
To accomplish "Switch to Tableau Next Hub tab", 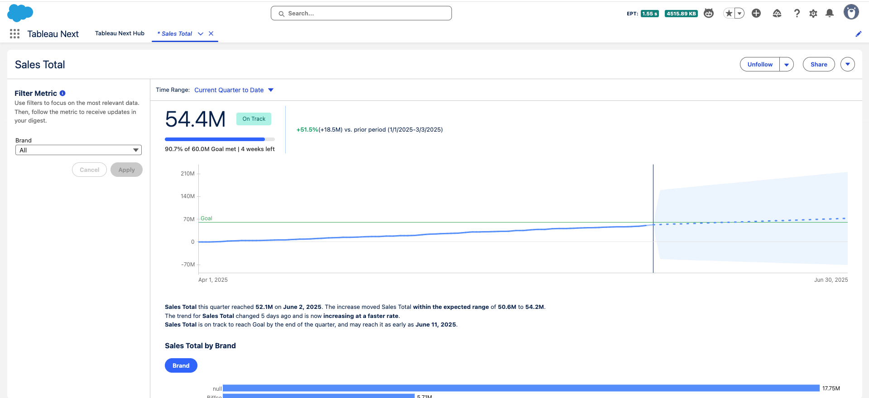I will click(x=120, y=33).
